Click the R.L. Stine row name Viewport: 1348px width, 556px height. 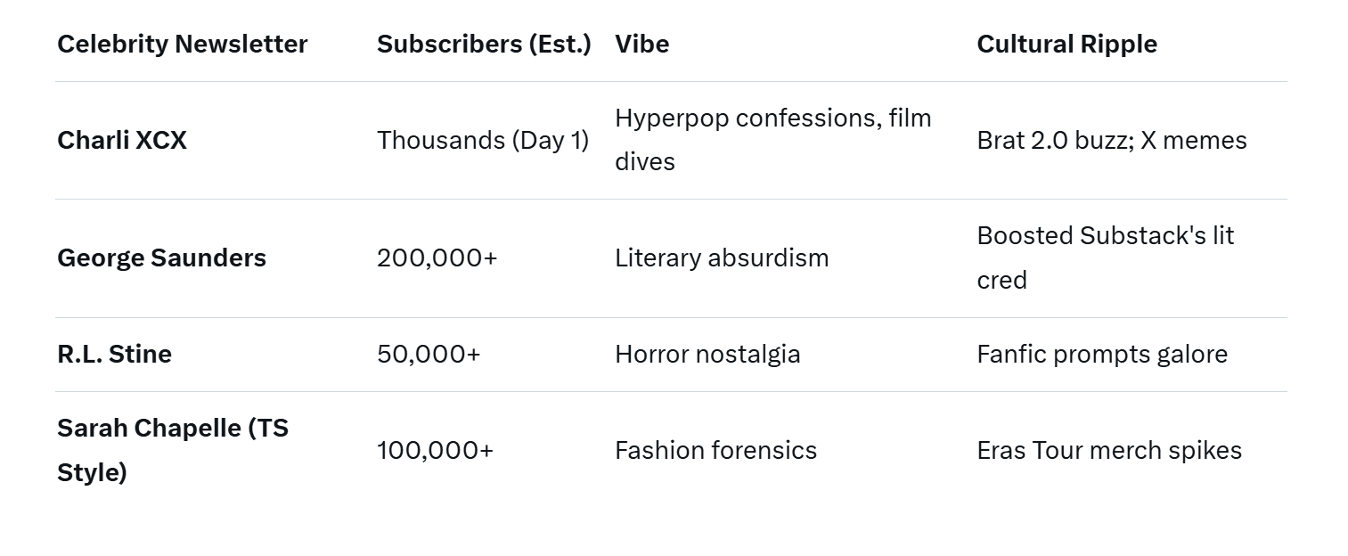click(x=114, y=354)
